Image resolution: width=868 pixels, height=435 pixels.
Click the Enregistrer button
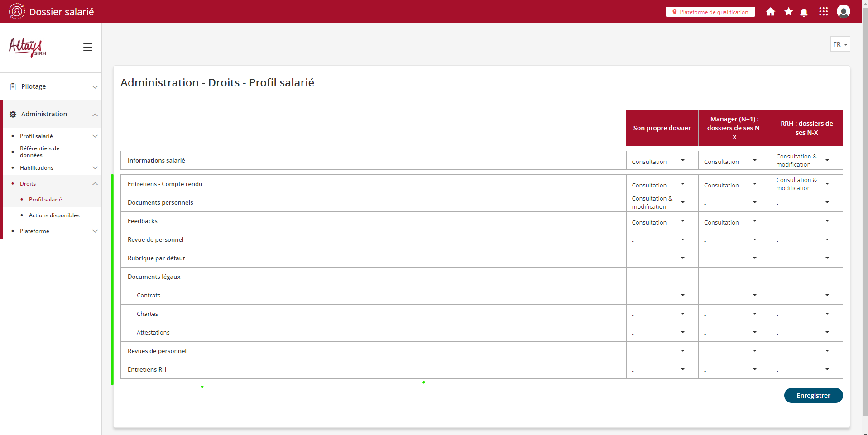[x=813, y=395]
